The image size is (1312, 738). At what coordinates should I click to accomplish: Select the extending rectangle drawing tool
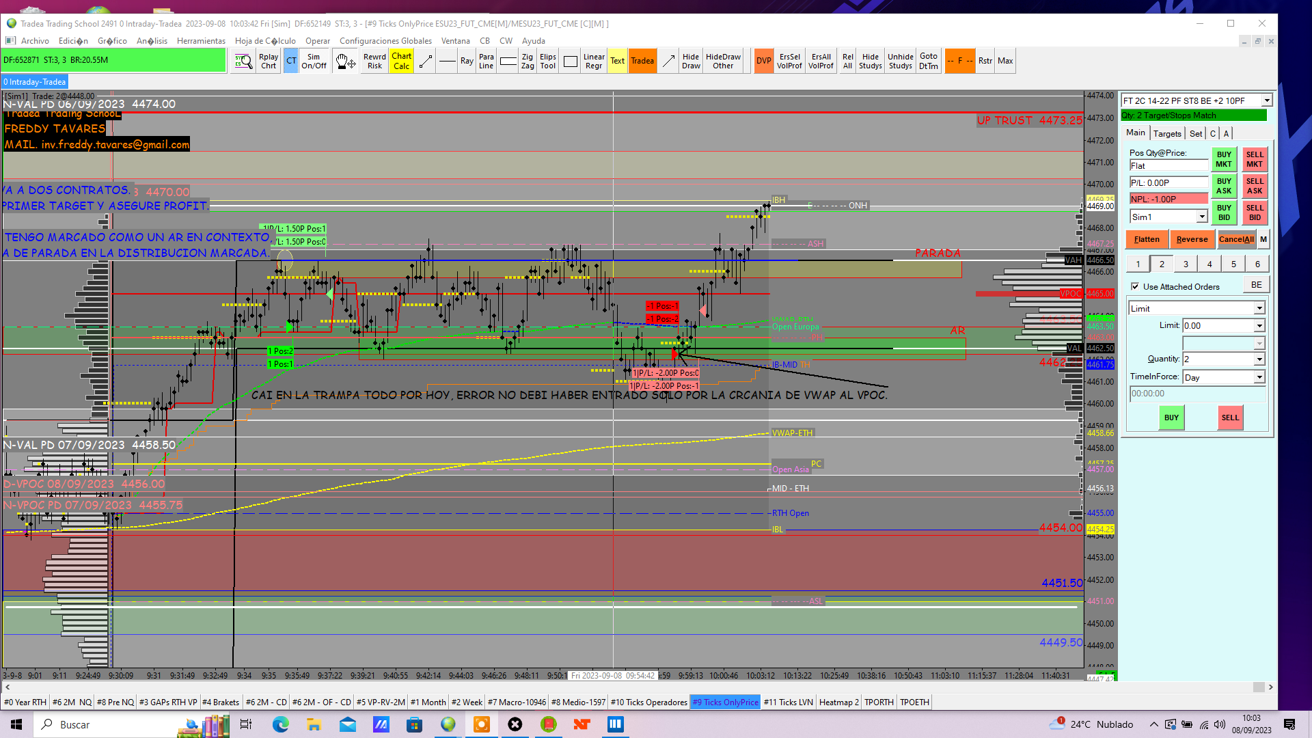click(508, 61)
